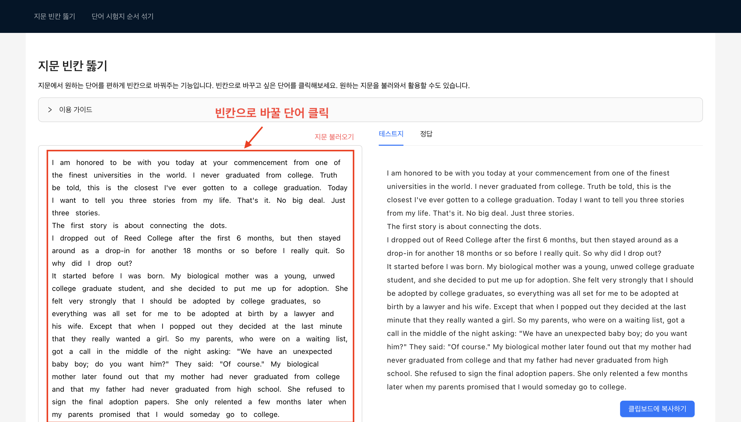Viewport: 741px width, 422px height.
Task: Open 지문 빈칸 뚫기 nav menu item
Action: 55,16
